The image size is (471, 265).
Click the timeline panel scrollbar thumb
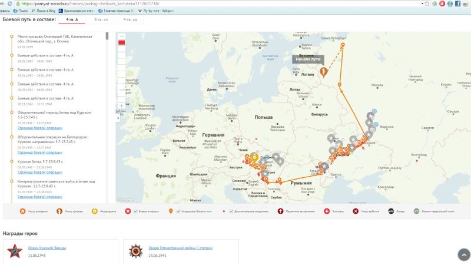107,36
